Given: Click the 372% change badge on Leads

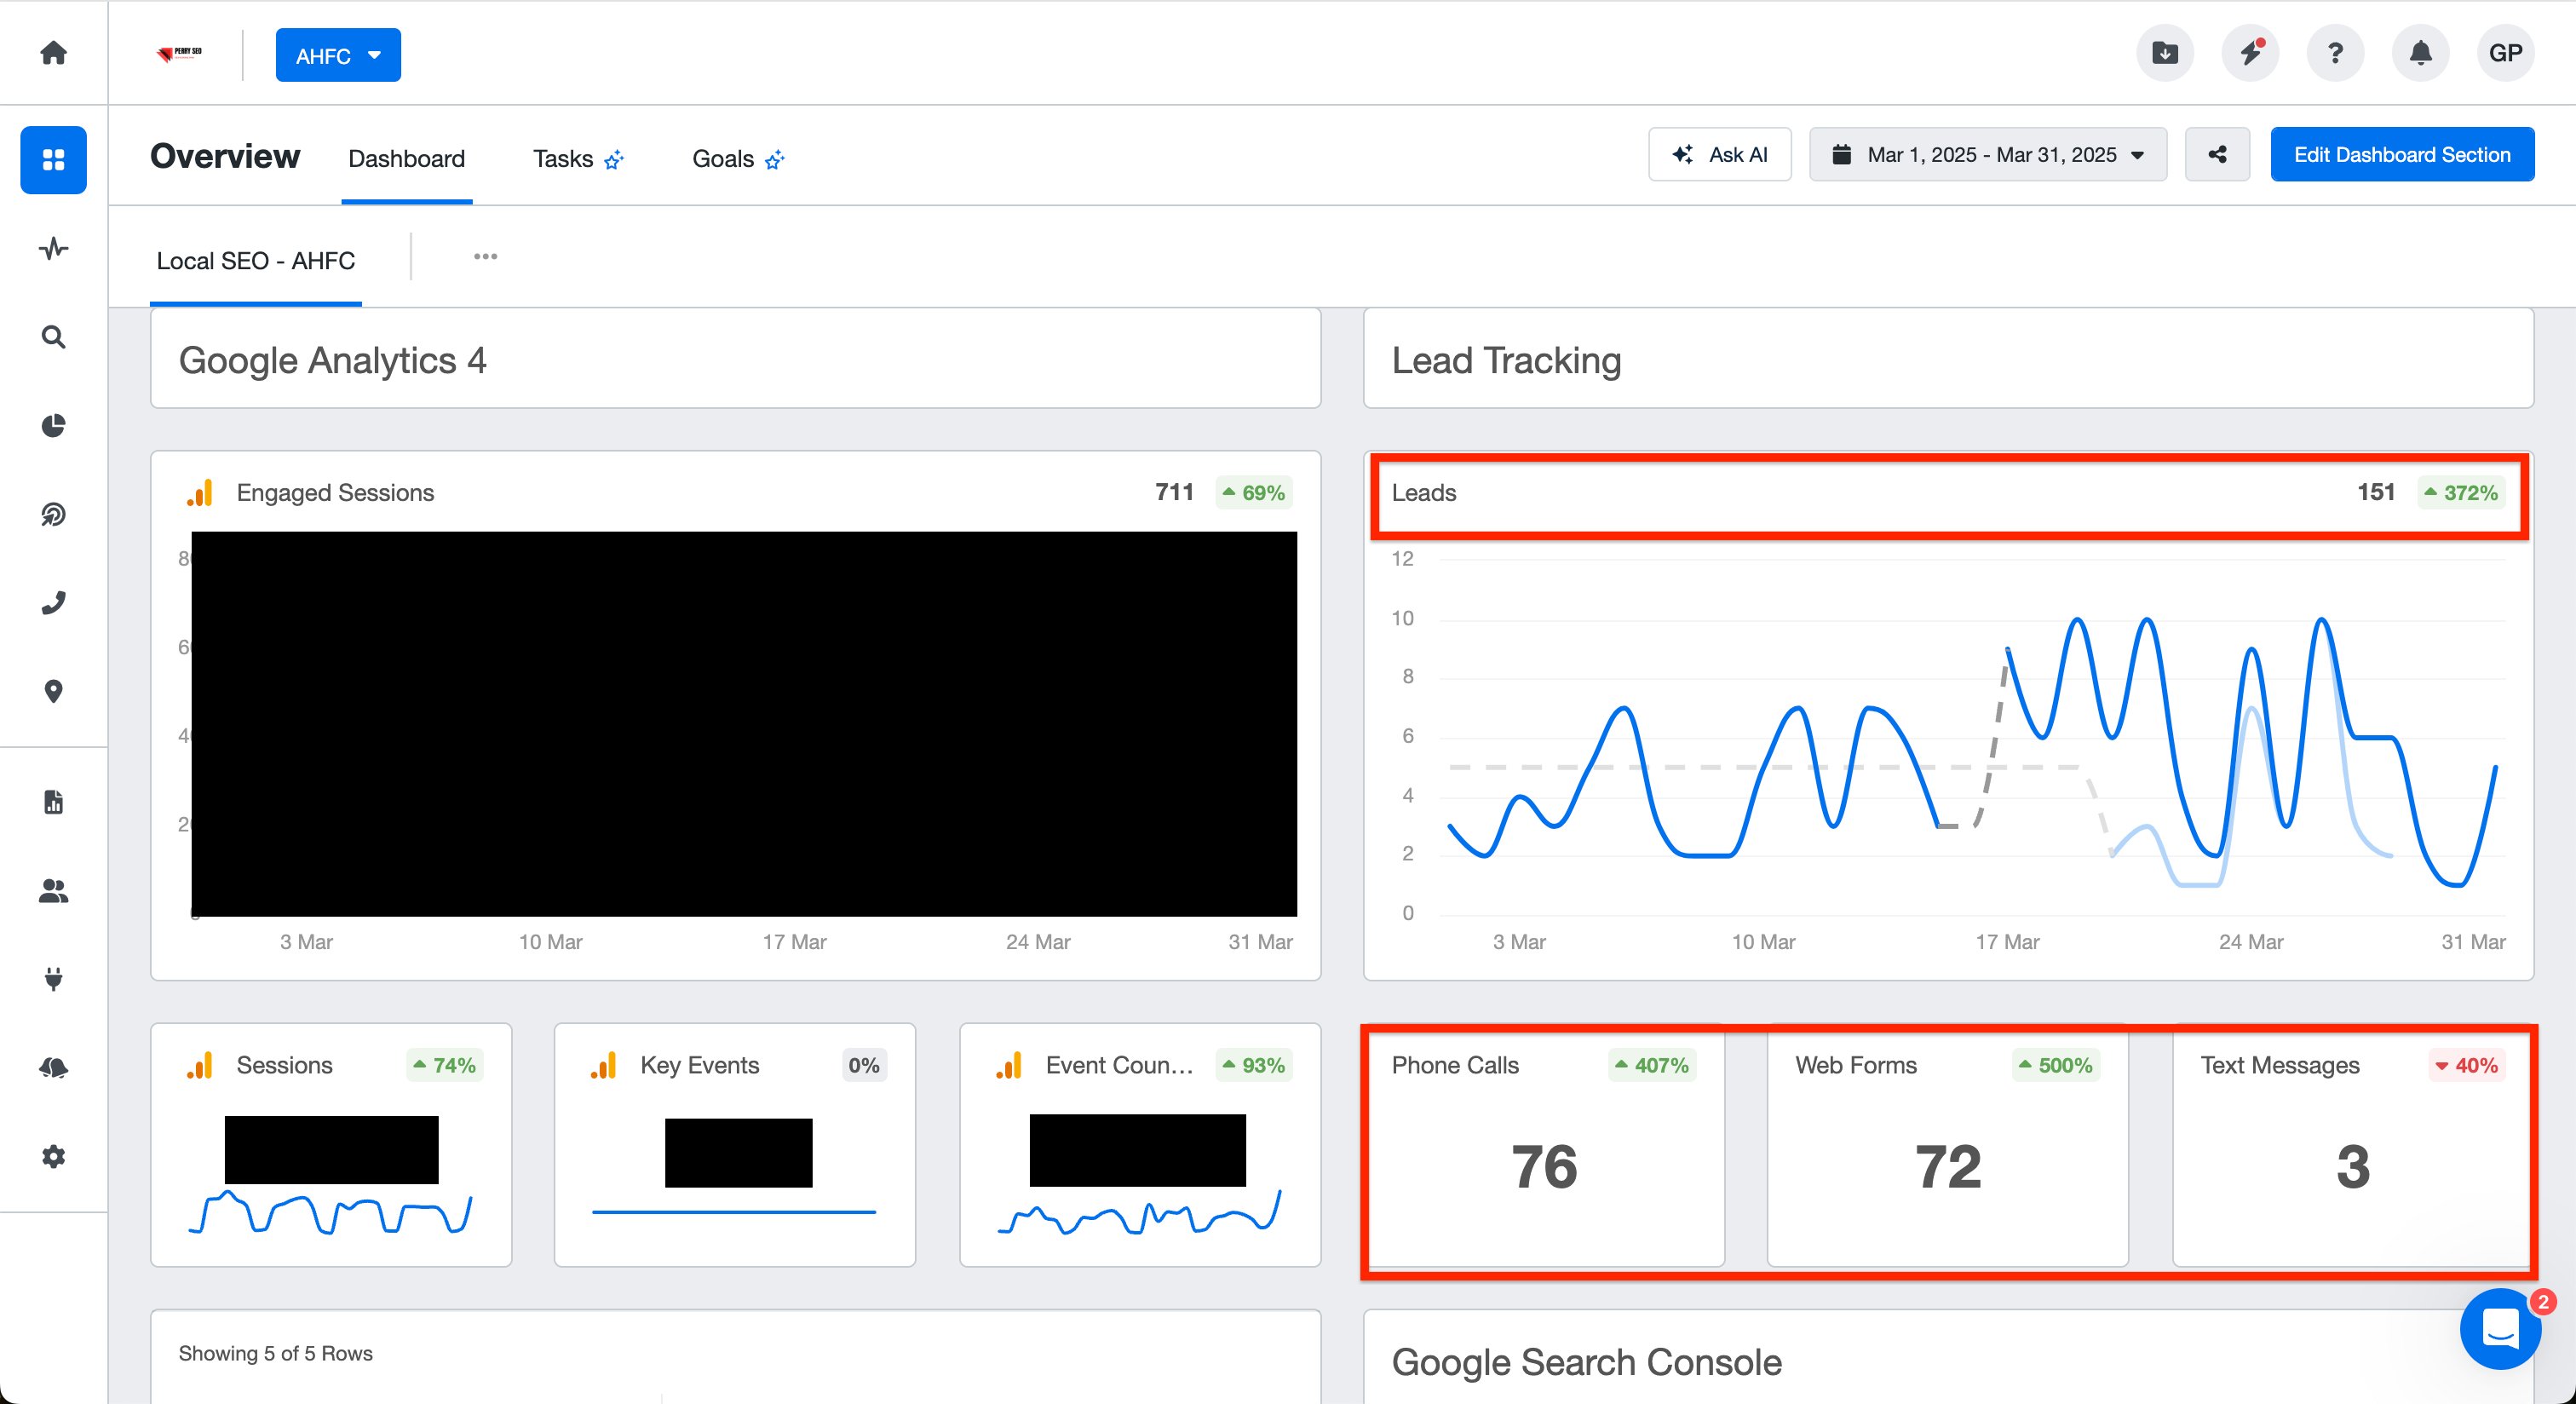Looking at the screenshot, I should 2461,493.
